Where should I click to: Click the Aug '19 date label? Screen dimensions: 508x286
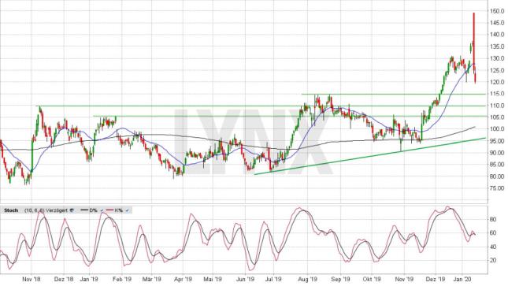pos(307,279)
